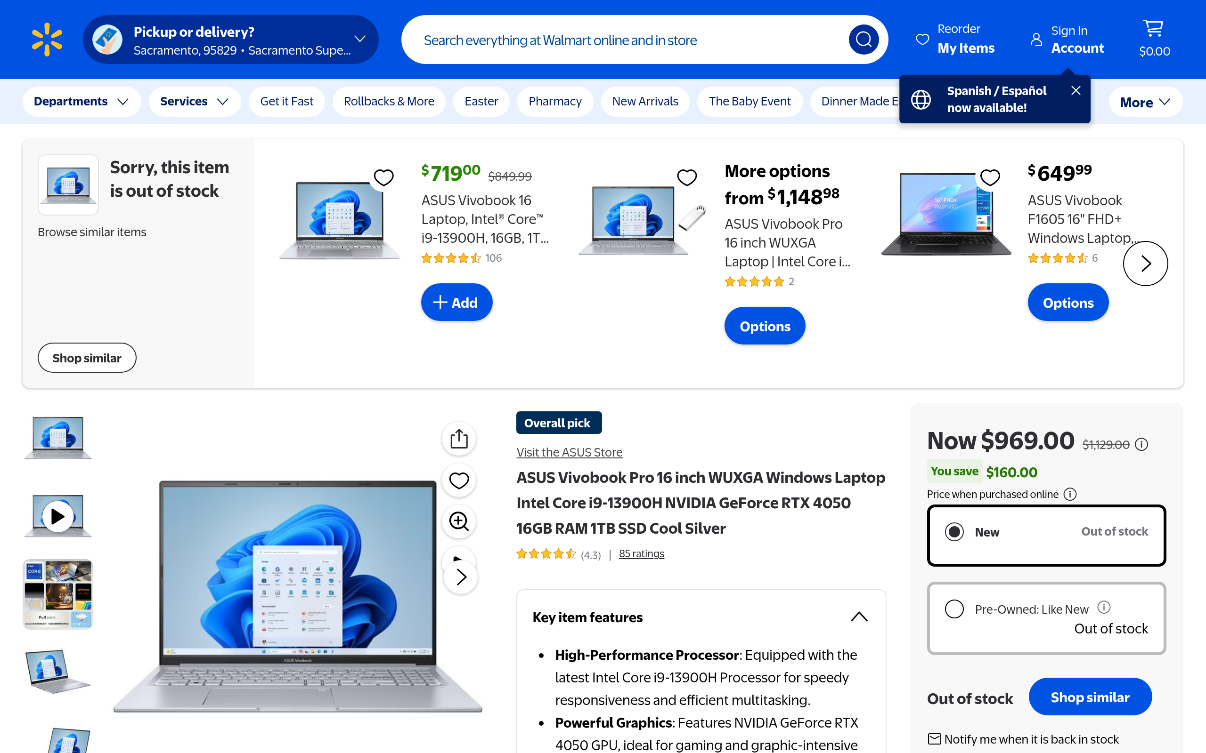Favorite the $719 ASUS Vivobook 16 heart
The width and height of the screenshot is (1206, 753).
coord(383,177)
